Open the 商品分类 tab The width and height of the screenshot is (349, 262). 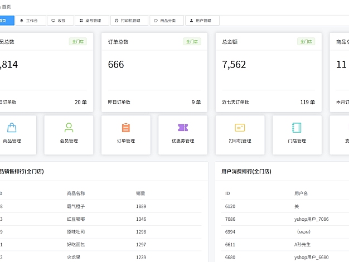(167, 21)
